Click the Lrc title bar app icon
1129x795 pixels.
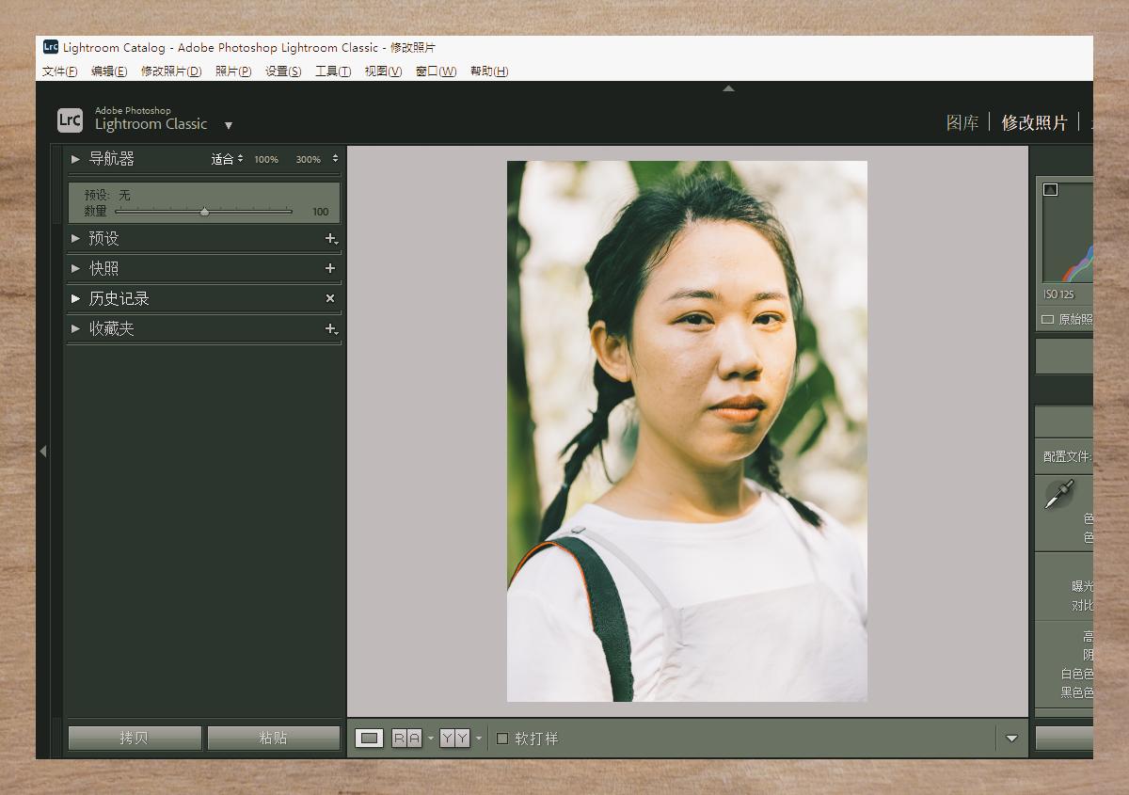(x=51, y=47)
